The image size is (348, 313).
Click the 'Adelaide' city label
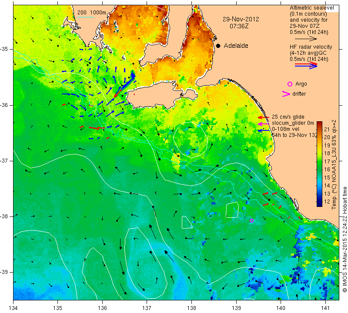(236, 46)
